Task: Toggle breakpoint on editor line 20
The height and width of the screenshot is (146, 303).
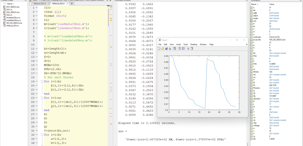Action: [x=36, y=85]
